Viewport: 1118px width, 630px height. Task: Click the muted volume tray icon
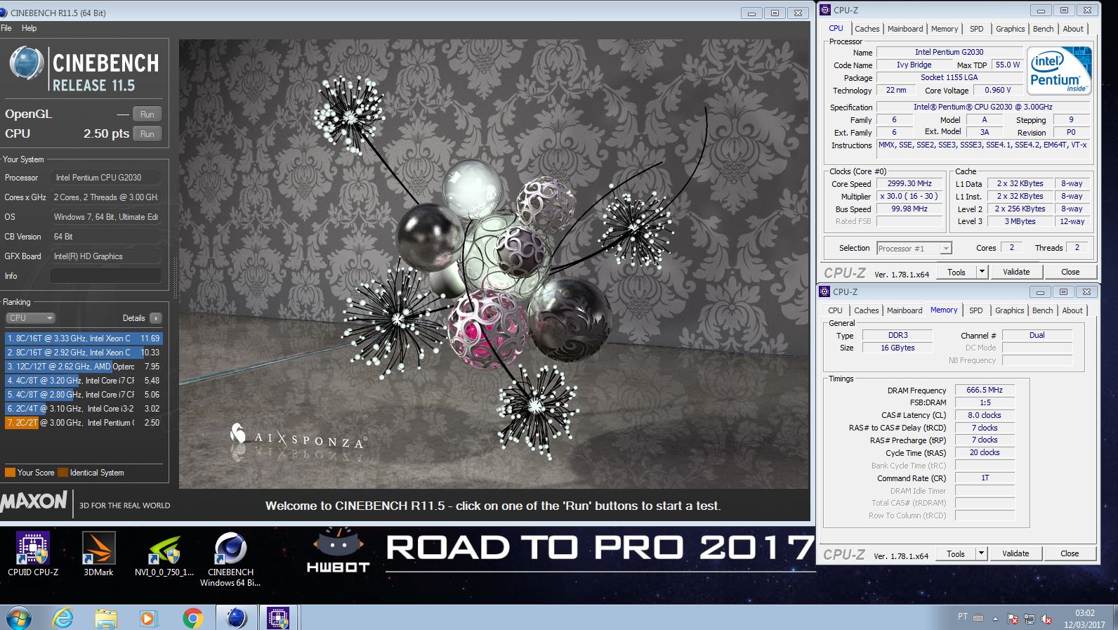tap(1046, 619)
